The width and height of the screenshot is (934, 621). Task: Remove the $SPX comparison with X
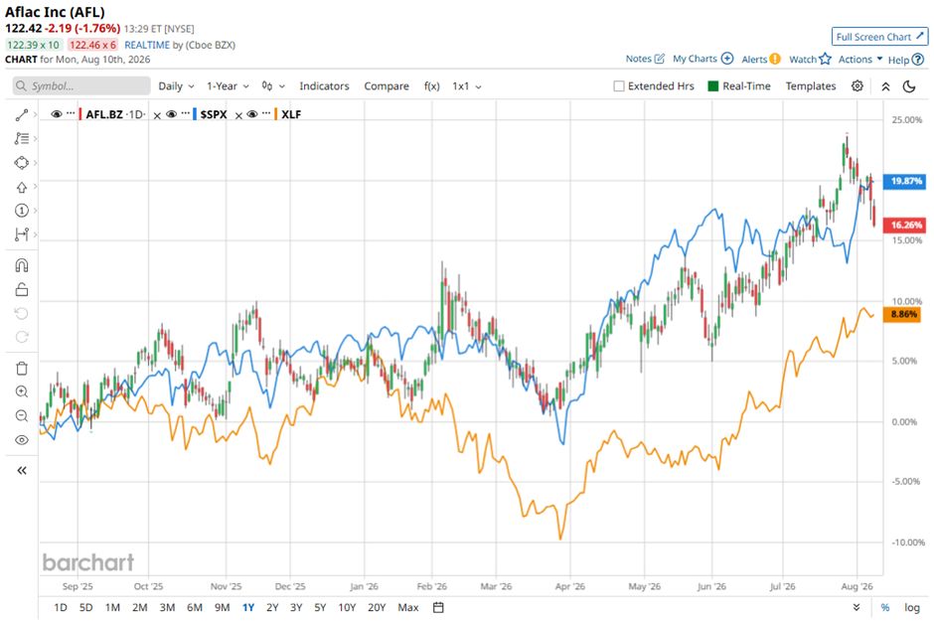[x=238, y=115]
